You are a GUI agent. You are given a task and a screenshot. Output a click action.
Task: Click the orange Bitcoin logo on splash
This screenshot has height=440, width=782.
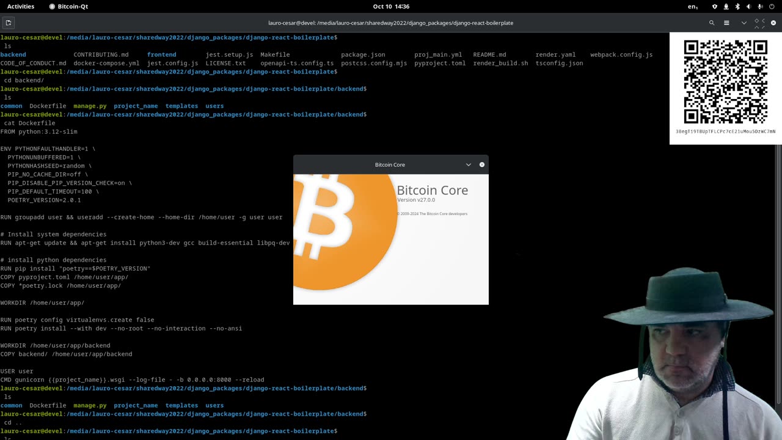(x=345, y=232)
